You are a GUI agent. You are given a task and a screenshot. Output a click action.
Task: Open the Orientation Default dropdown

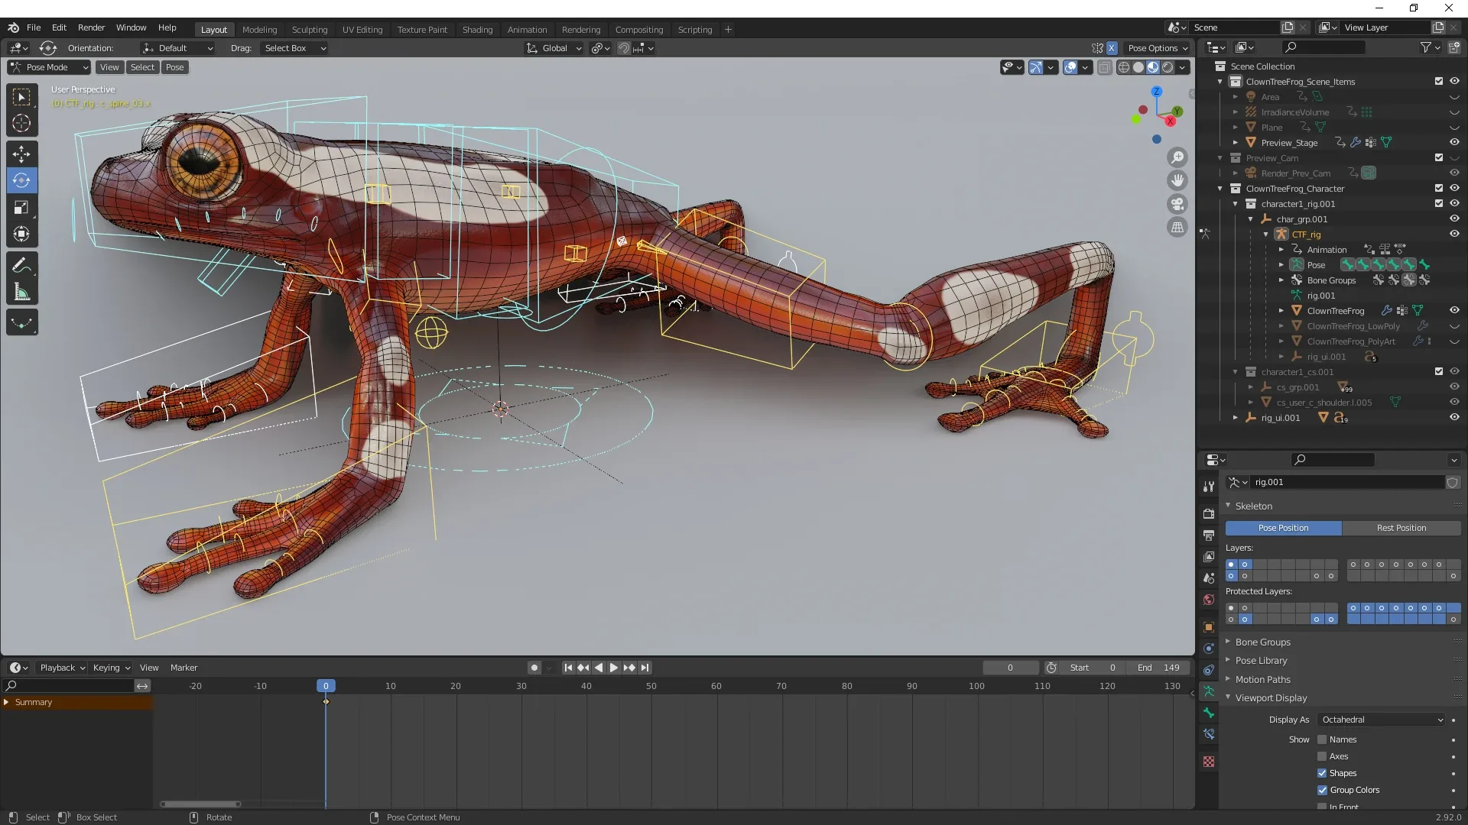(x=178, y=48)
